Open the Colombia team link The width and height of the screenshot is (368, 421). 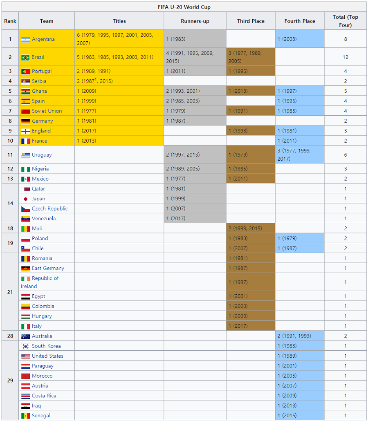point(43,306)
